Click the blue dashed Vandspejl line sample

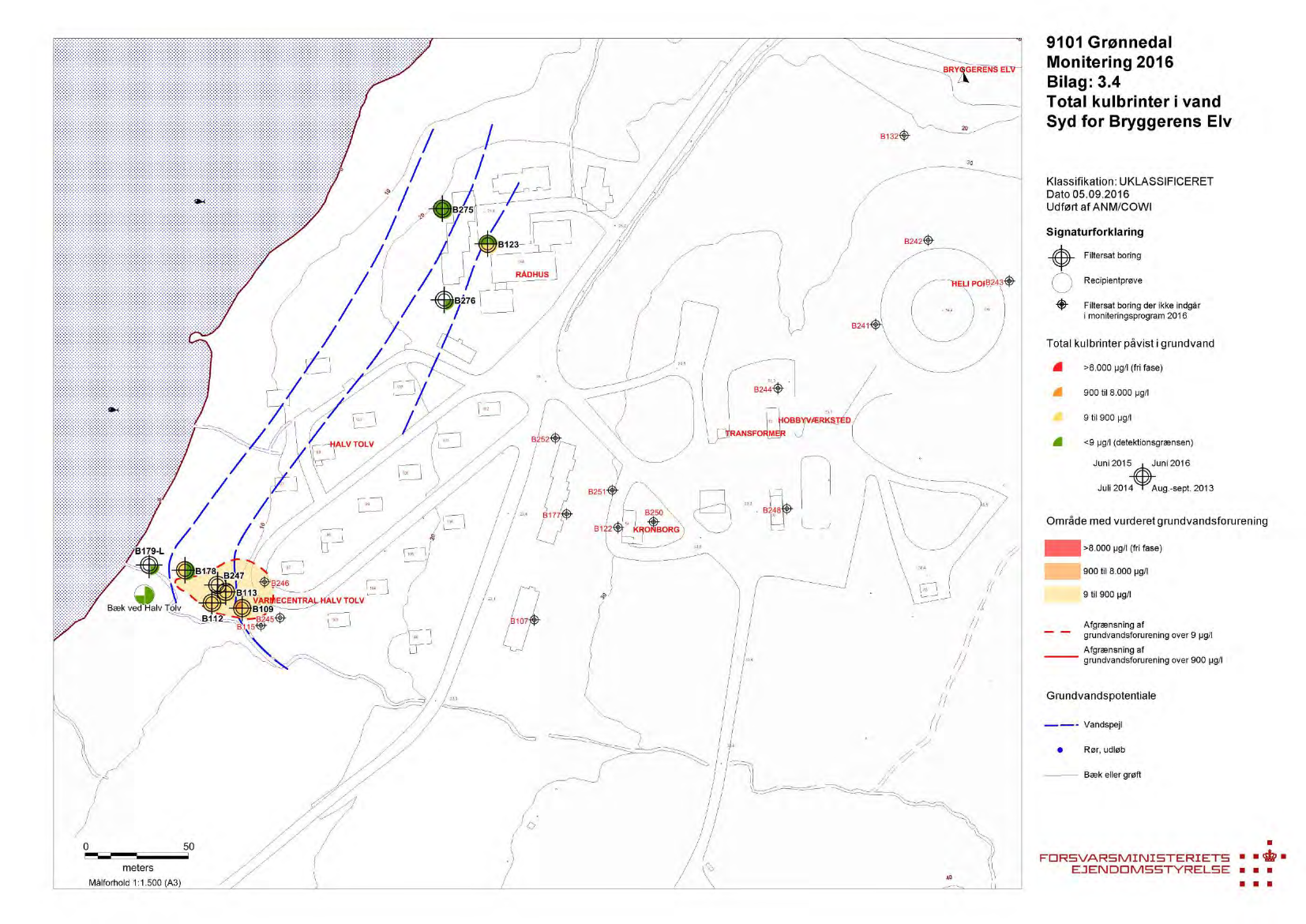1061,725
